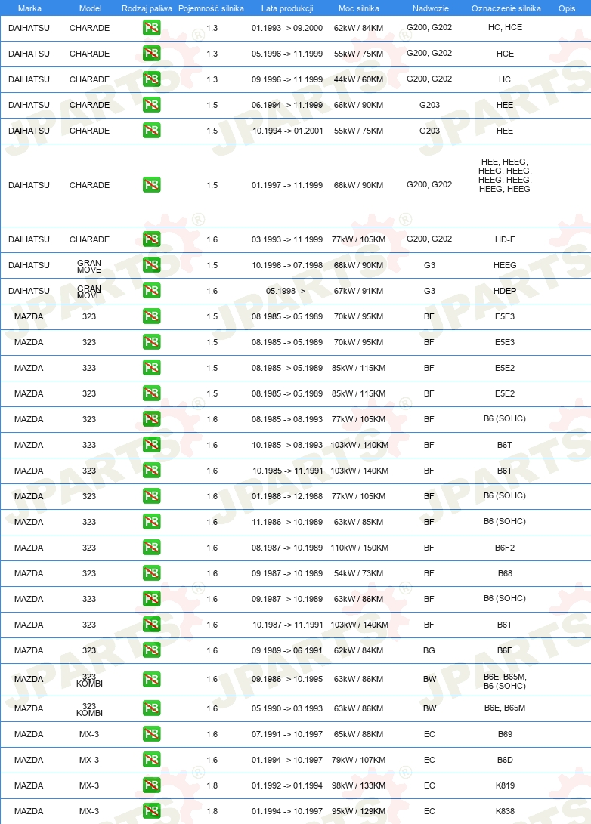Viewport: 591px width, 824px height.
Task: Click fuel icon in MX-3 K838 row
Action: click(x=151, y=811)
